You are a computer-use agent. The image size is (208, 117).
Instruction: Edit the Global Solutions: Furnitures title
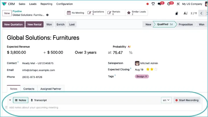[x=43, y=38]
